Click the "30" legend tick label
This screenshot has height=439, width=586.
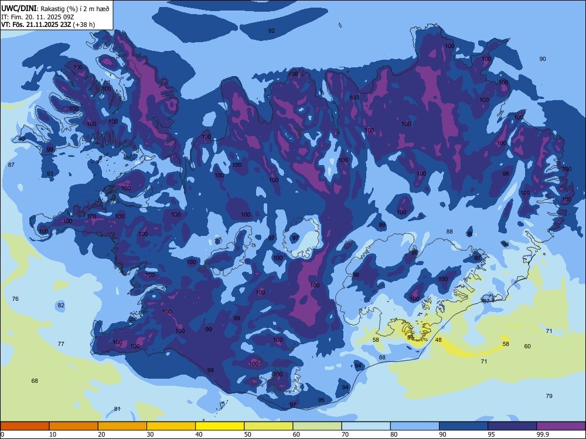pyautogui.click(x=150, y=434)
